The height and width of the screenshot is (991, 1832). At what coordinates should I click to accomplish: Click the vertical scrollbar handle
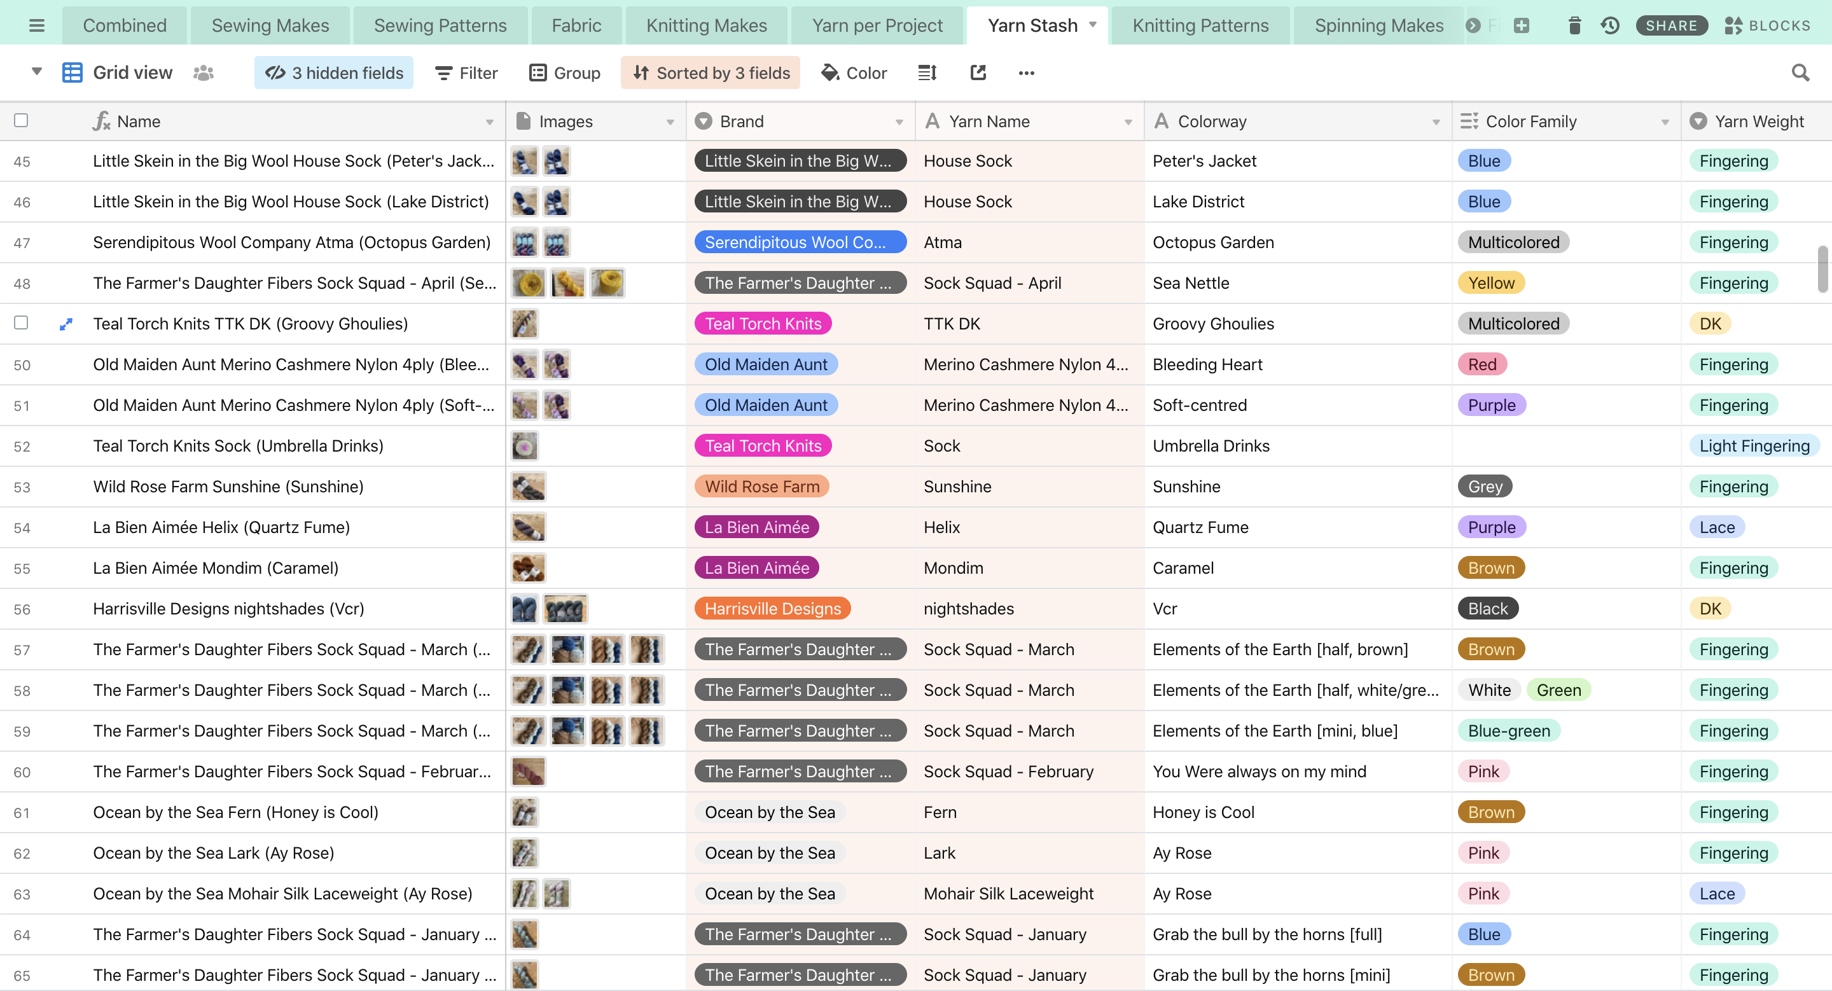(1822, 268)
